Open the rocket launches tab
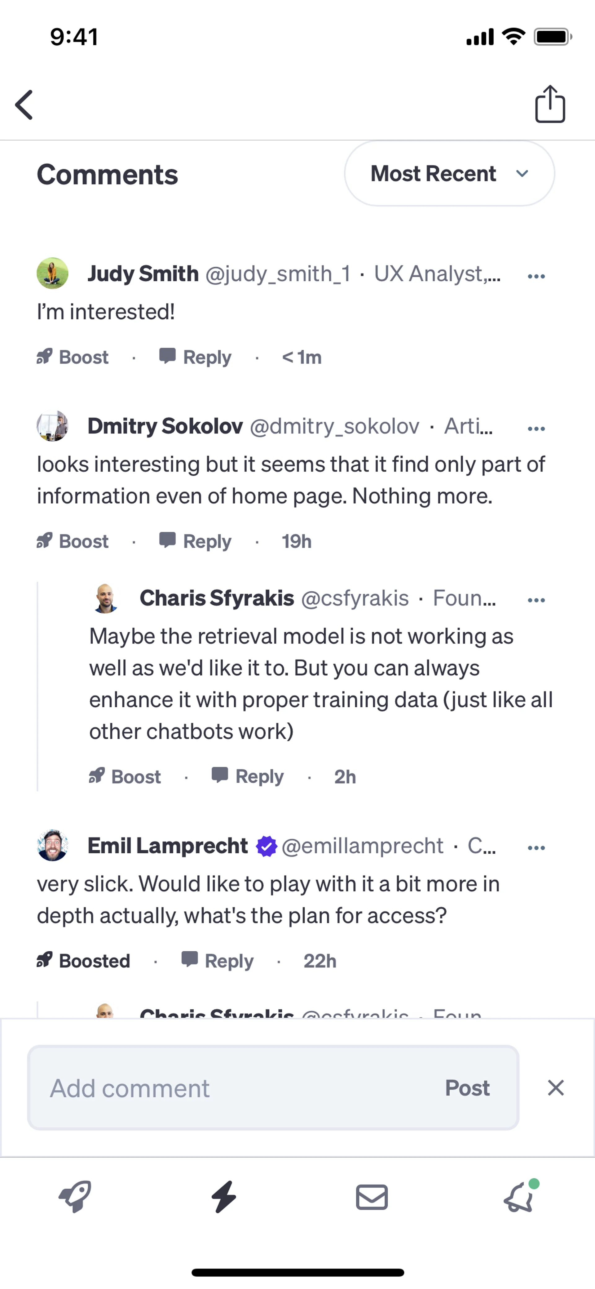Viewport: 595px width, 1289px height. [75, 1197]
